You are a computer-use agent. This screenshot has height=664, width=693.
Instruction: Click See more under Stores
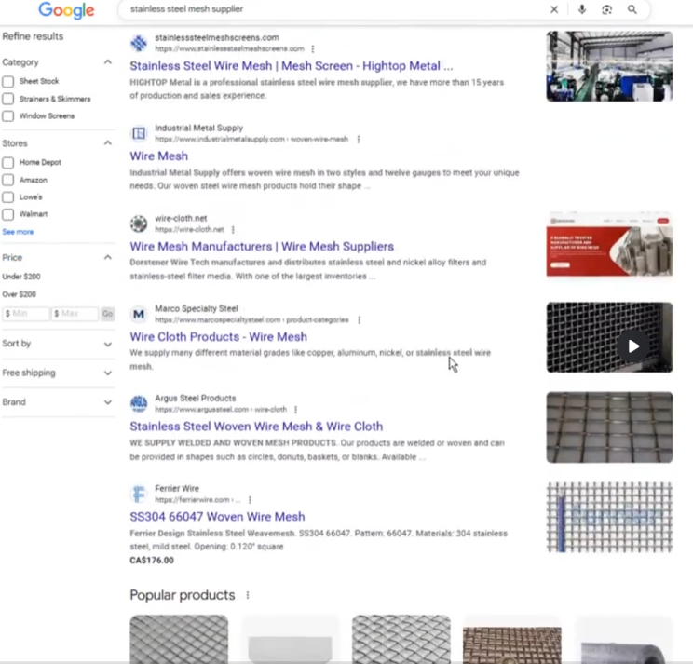tap(18, 232)
